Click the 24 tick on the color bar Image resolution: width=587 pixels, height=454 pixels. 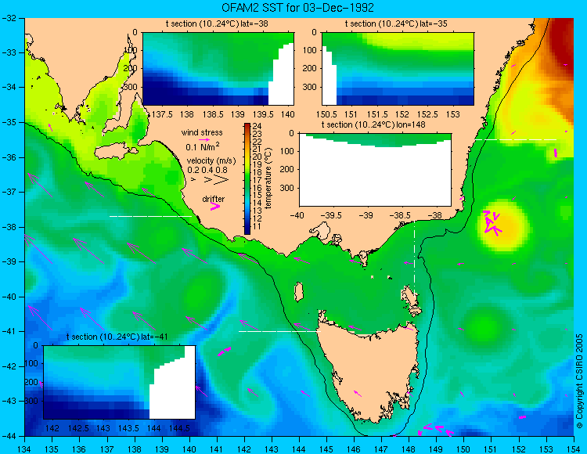257,126
